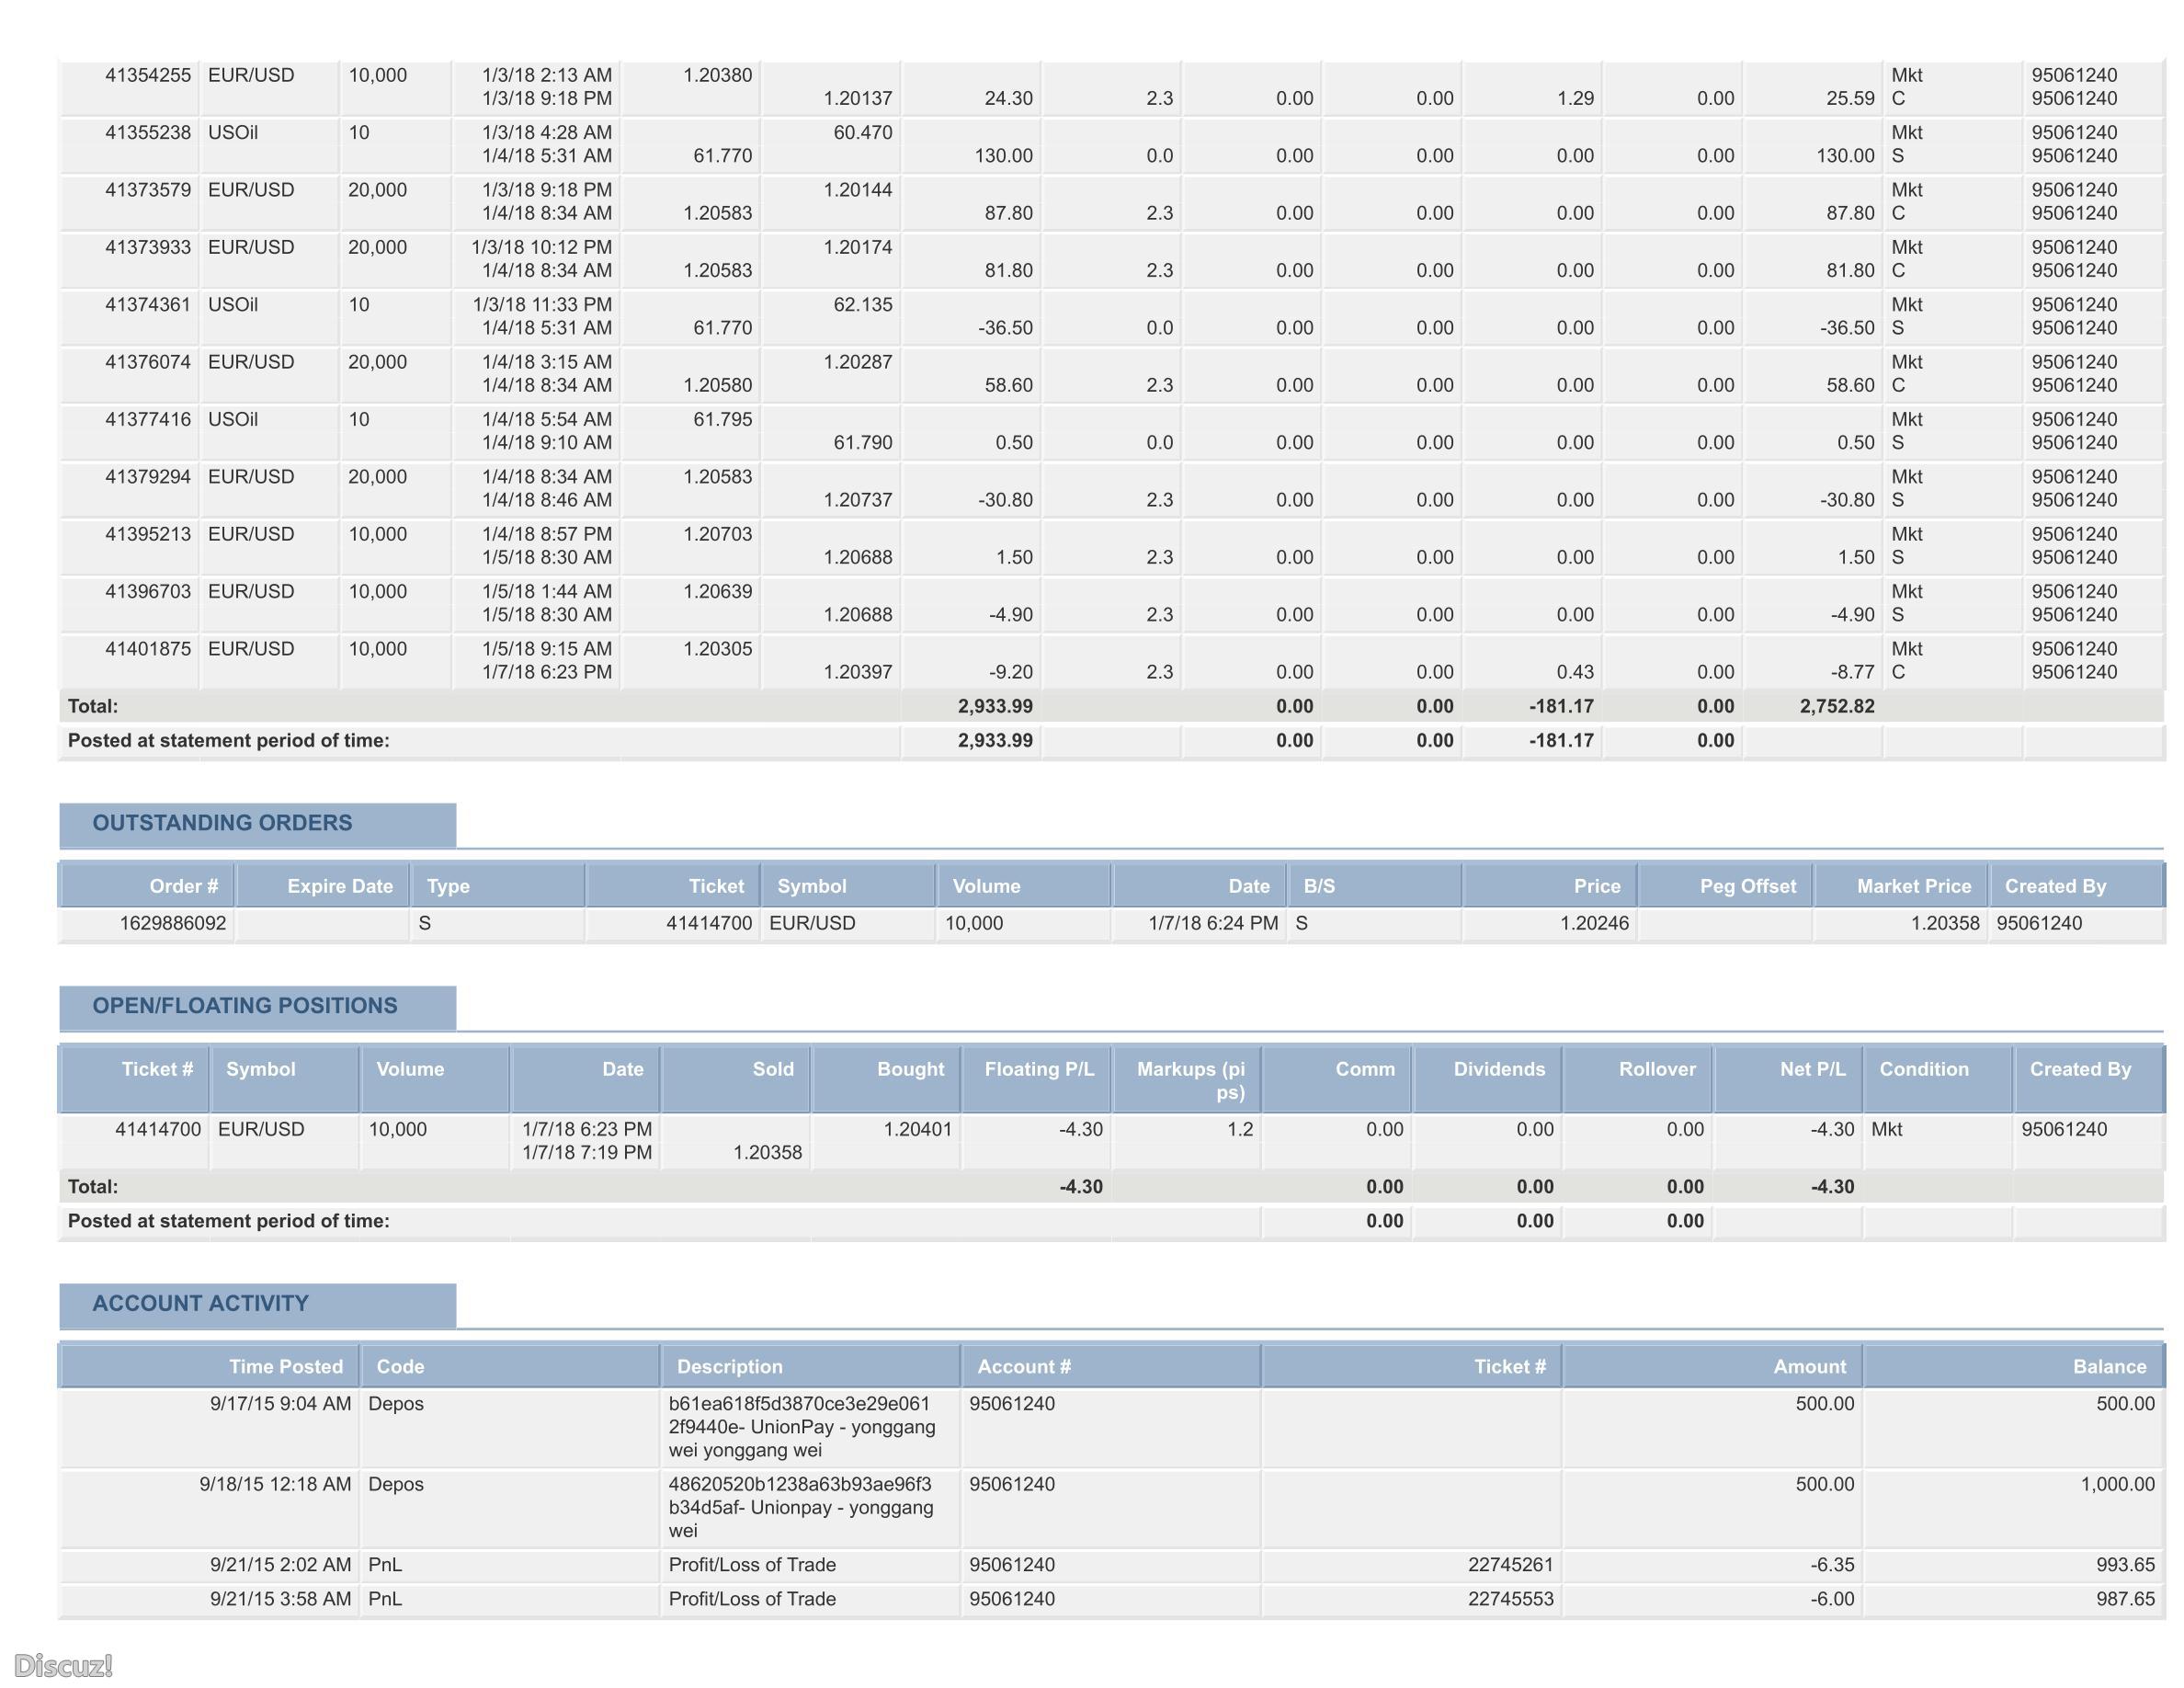The image size is (2184, 1688).
Task: Click order number 1629886092
Action: 173,923
